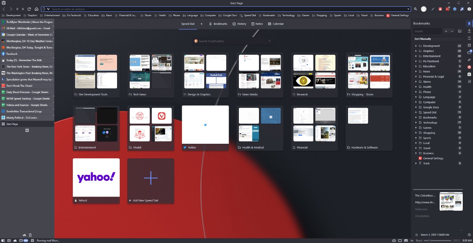Click The Columbus bookmark preview thumbnail
Screen dimensions: 473x243
pyautogui.click(x=451, y=202)
